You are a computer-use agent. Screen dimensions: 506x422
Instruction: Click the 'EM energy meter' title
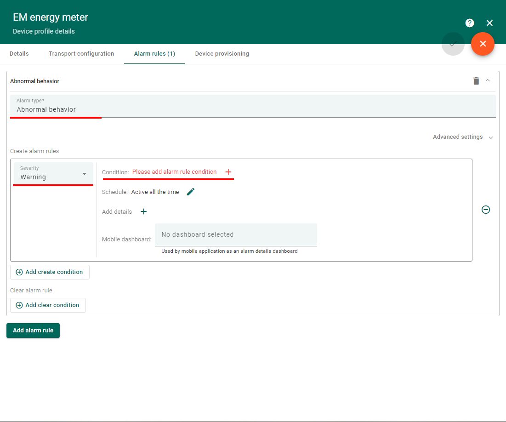click(x=51, y=17)
